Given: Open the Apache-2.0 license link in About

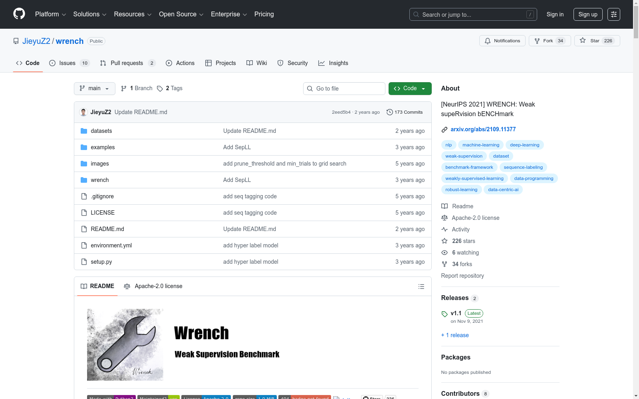Looking at the screenshot, I should pyautogui.click(x=470, y=218).
